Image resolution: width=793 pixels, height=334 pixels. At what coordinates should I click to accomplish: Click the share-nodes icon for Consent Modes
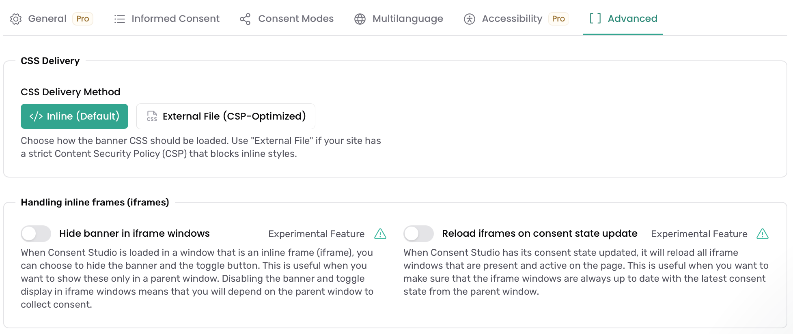245,19
